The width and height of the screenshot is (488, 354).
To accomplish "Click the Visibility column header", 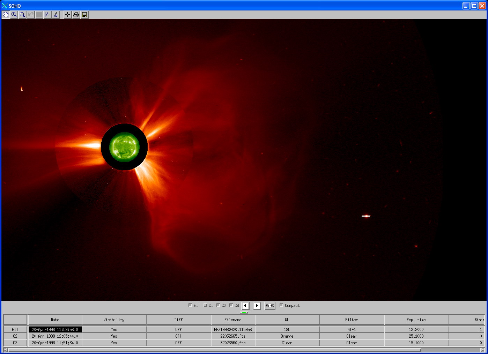I will pyautogui.click(x=114, y=320).
